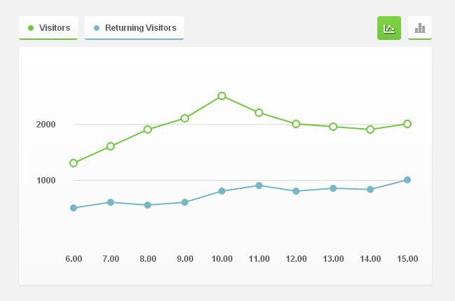
Task: Select Returning Visitors point at 15.00
Action: (407, 180)
